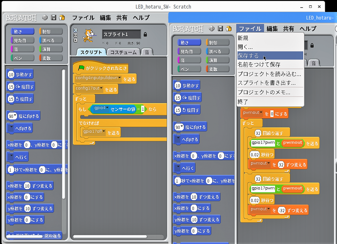
Task: Open the へ行く target dropdown in LED_hotaru_SW palette
Action: click(x=11, y=157)
